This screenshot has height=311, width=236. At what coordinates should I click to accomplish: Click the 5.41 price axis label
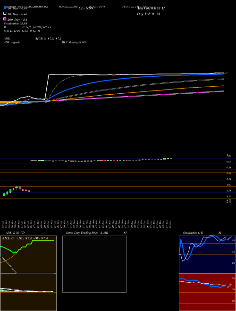229,179
